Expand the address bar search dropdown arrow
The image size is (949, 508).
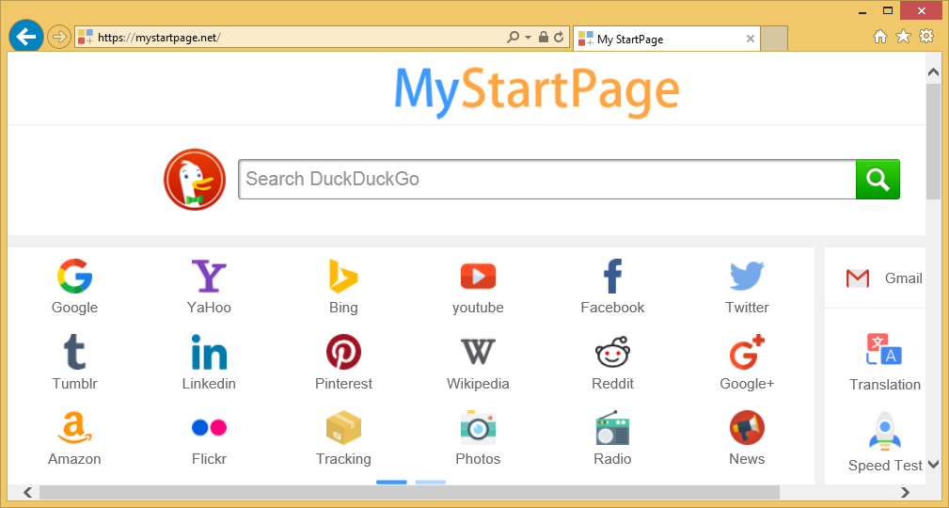point(528,38)
